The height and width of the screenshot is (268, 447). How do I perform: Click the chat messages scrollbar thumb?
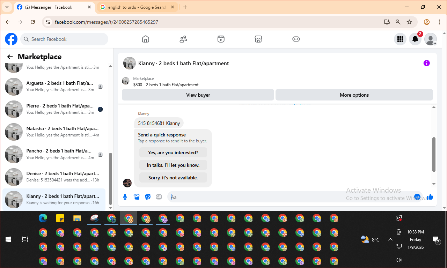coord(434,154)
